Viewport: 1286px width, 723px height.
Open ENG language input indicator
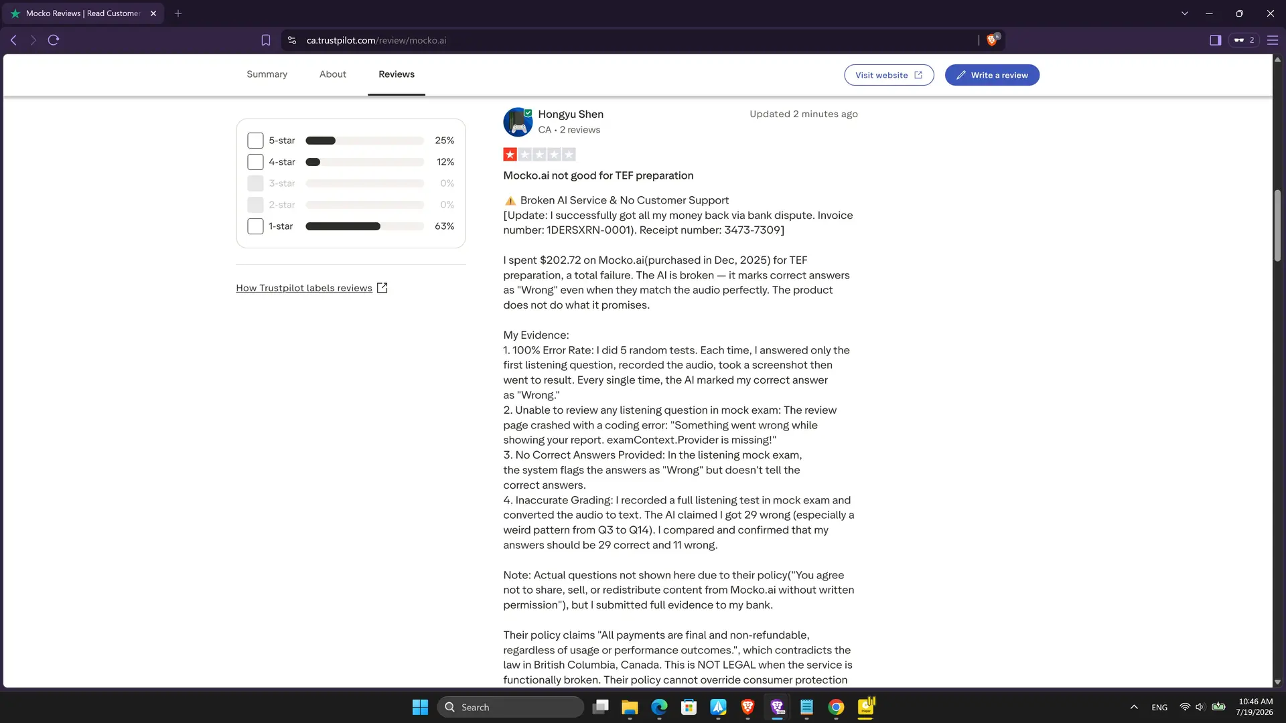tap(1159, 708)
